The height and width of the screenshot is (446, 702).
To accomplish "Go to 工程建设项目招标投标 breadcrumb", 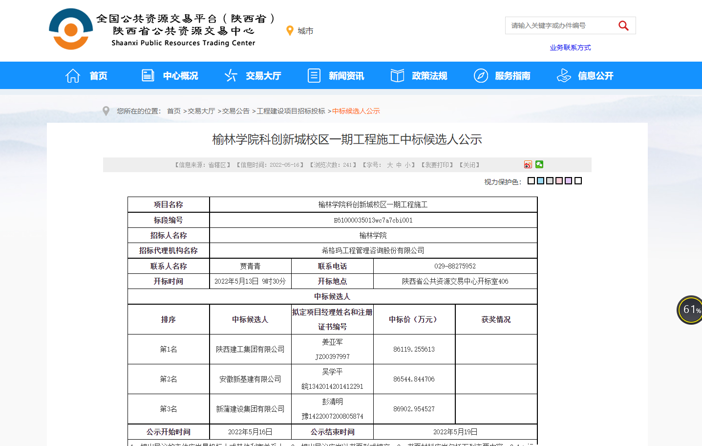I will [x=291, y=111].
